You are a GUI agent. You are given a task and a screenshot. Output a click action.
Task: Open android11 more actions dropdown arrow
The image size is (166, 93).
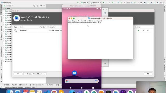[148, 30]
